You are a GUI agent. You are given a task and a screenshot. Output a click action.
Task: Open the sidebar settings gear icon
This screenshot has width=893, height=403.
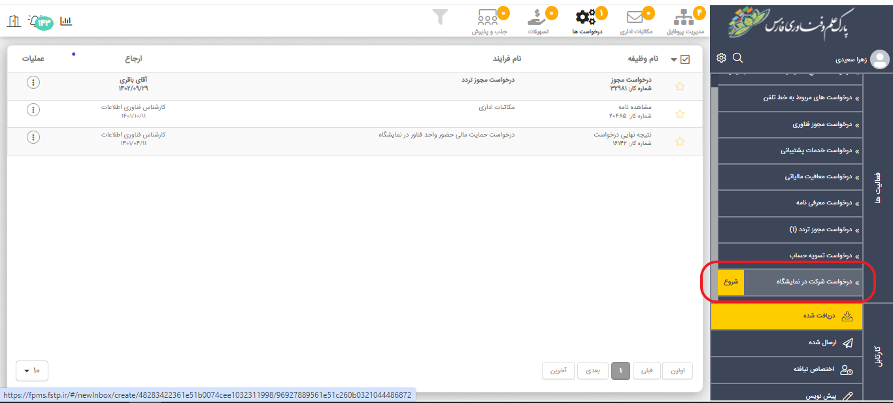(721, 57)
